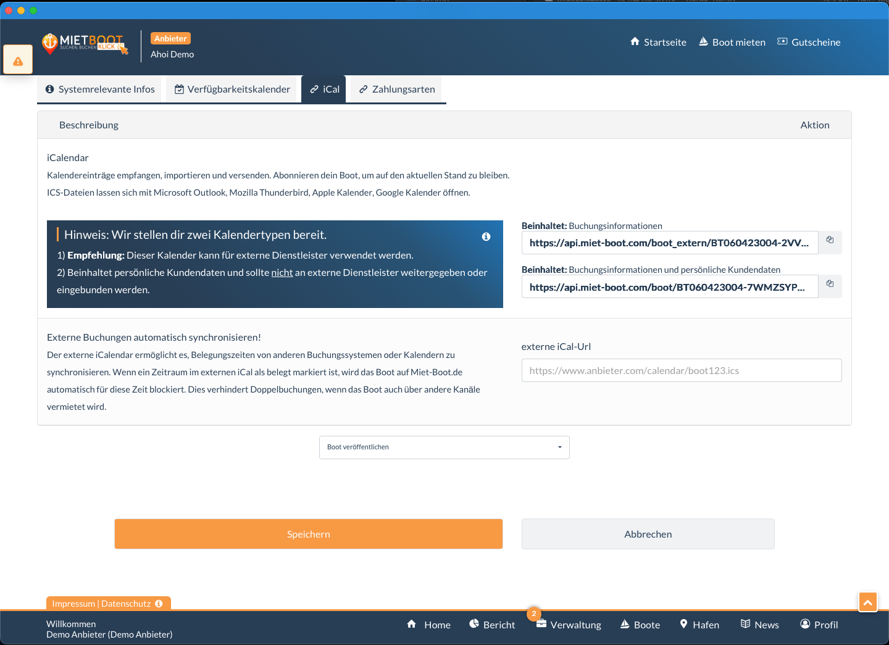The width and height of the screenshot is (889, 645).
Task: Switch to Systemrelevante Infos tab
Action: [100, 89]
